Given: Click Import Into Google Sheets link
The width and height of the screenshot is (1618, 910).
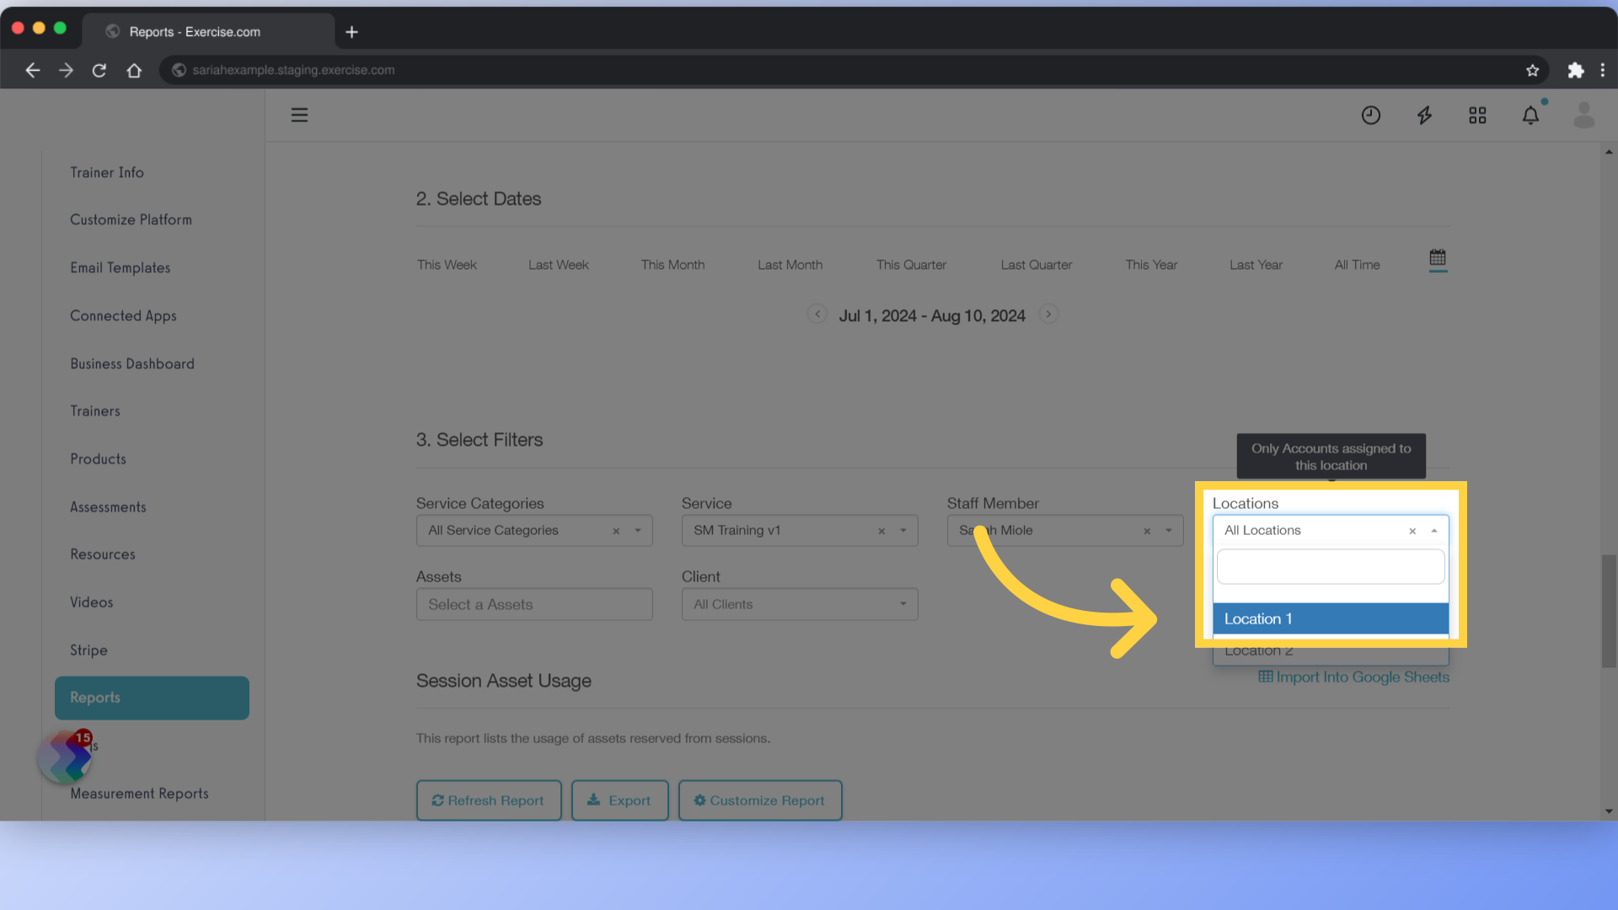Looking at the screenshot, I should click(x=1353, y=677).
